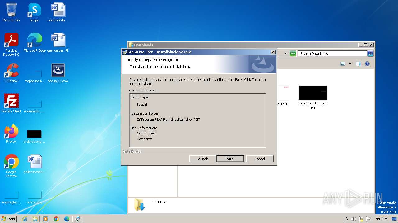Image resolution: width=398 pixels, height=223 pixels.
Task: Open Chrome from the taskbar
Action: (56, 219)
